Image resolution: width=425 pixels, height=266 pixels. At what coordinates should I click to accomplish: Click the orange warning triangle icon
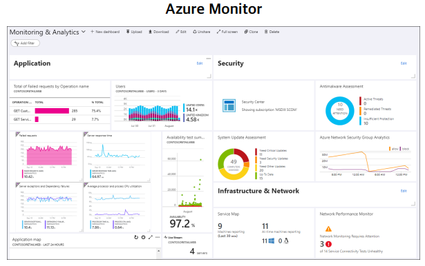[328, 229]
